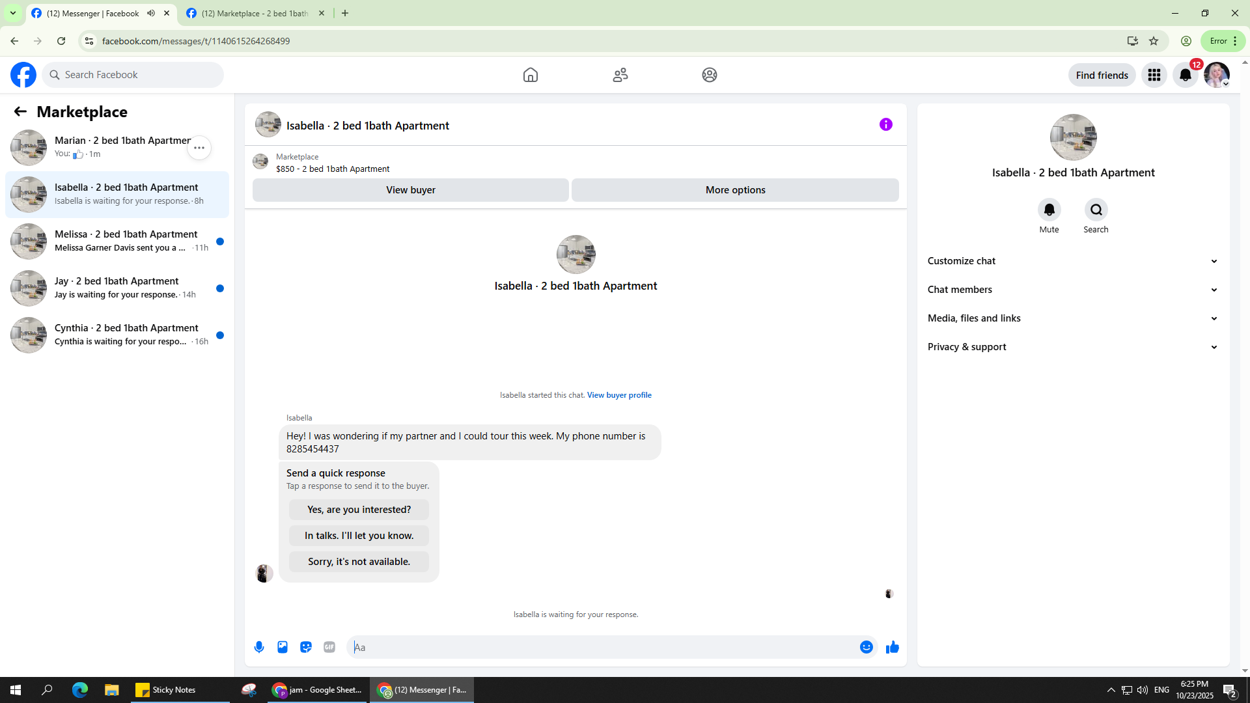
Task: Mute the audio on the Messenger browser tab
Action: (x=151, y=13)
